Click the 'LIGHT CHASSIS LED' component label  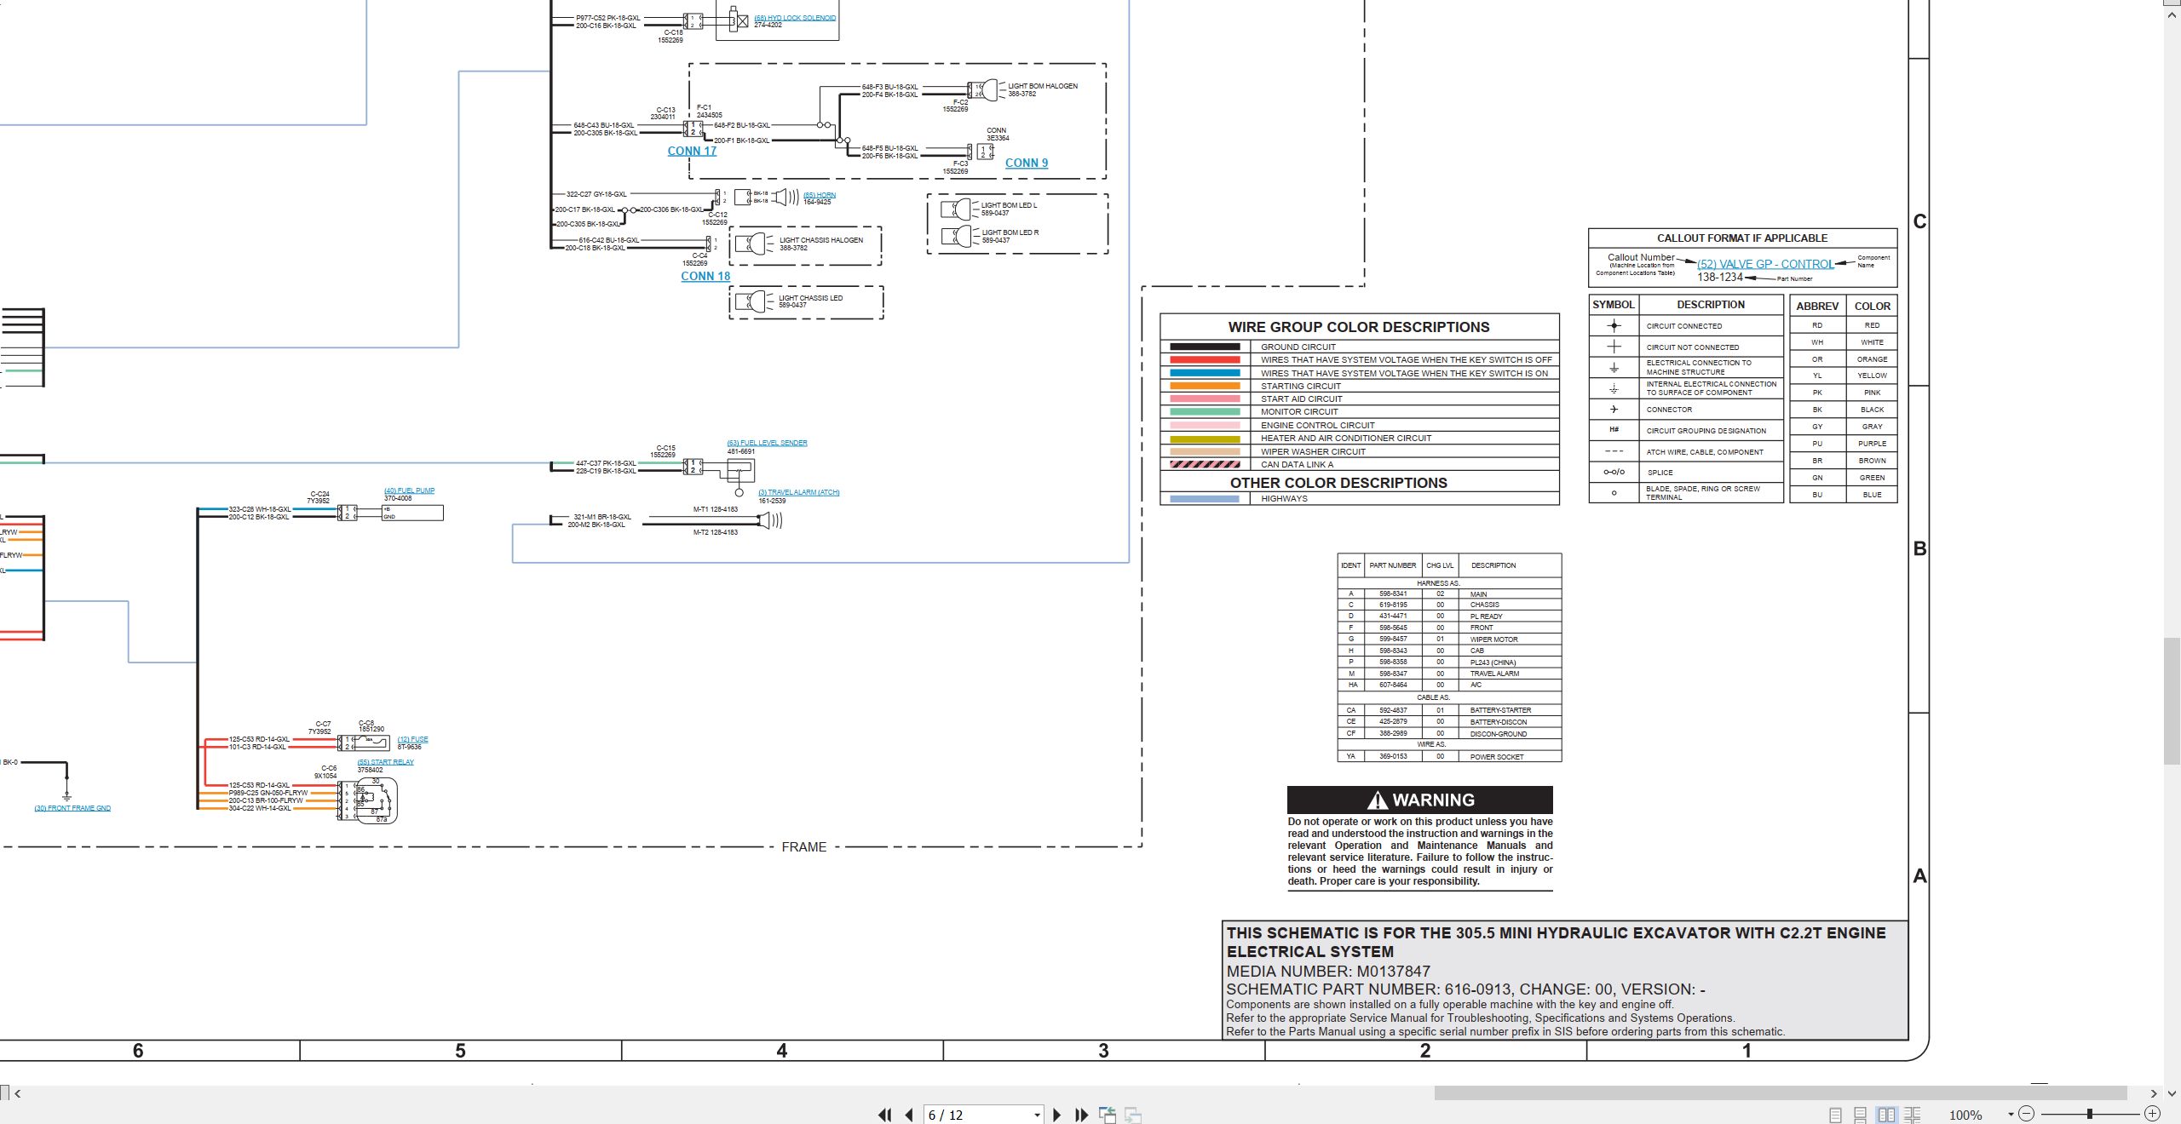point(810,298)
